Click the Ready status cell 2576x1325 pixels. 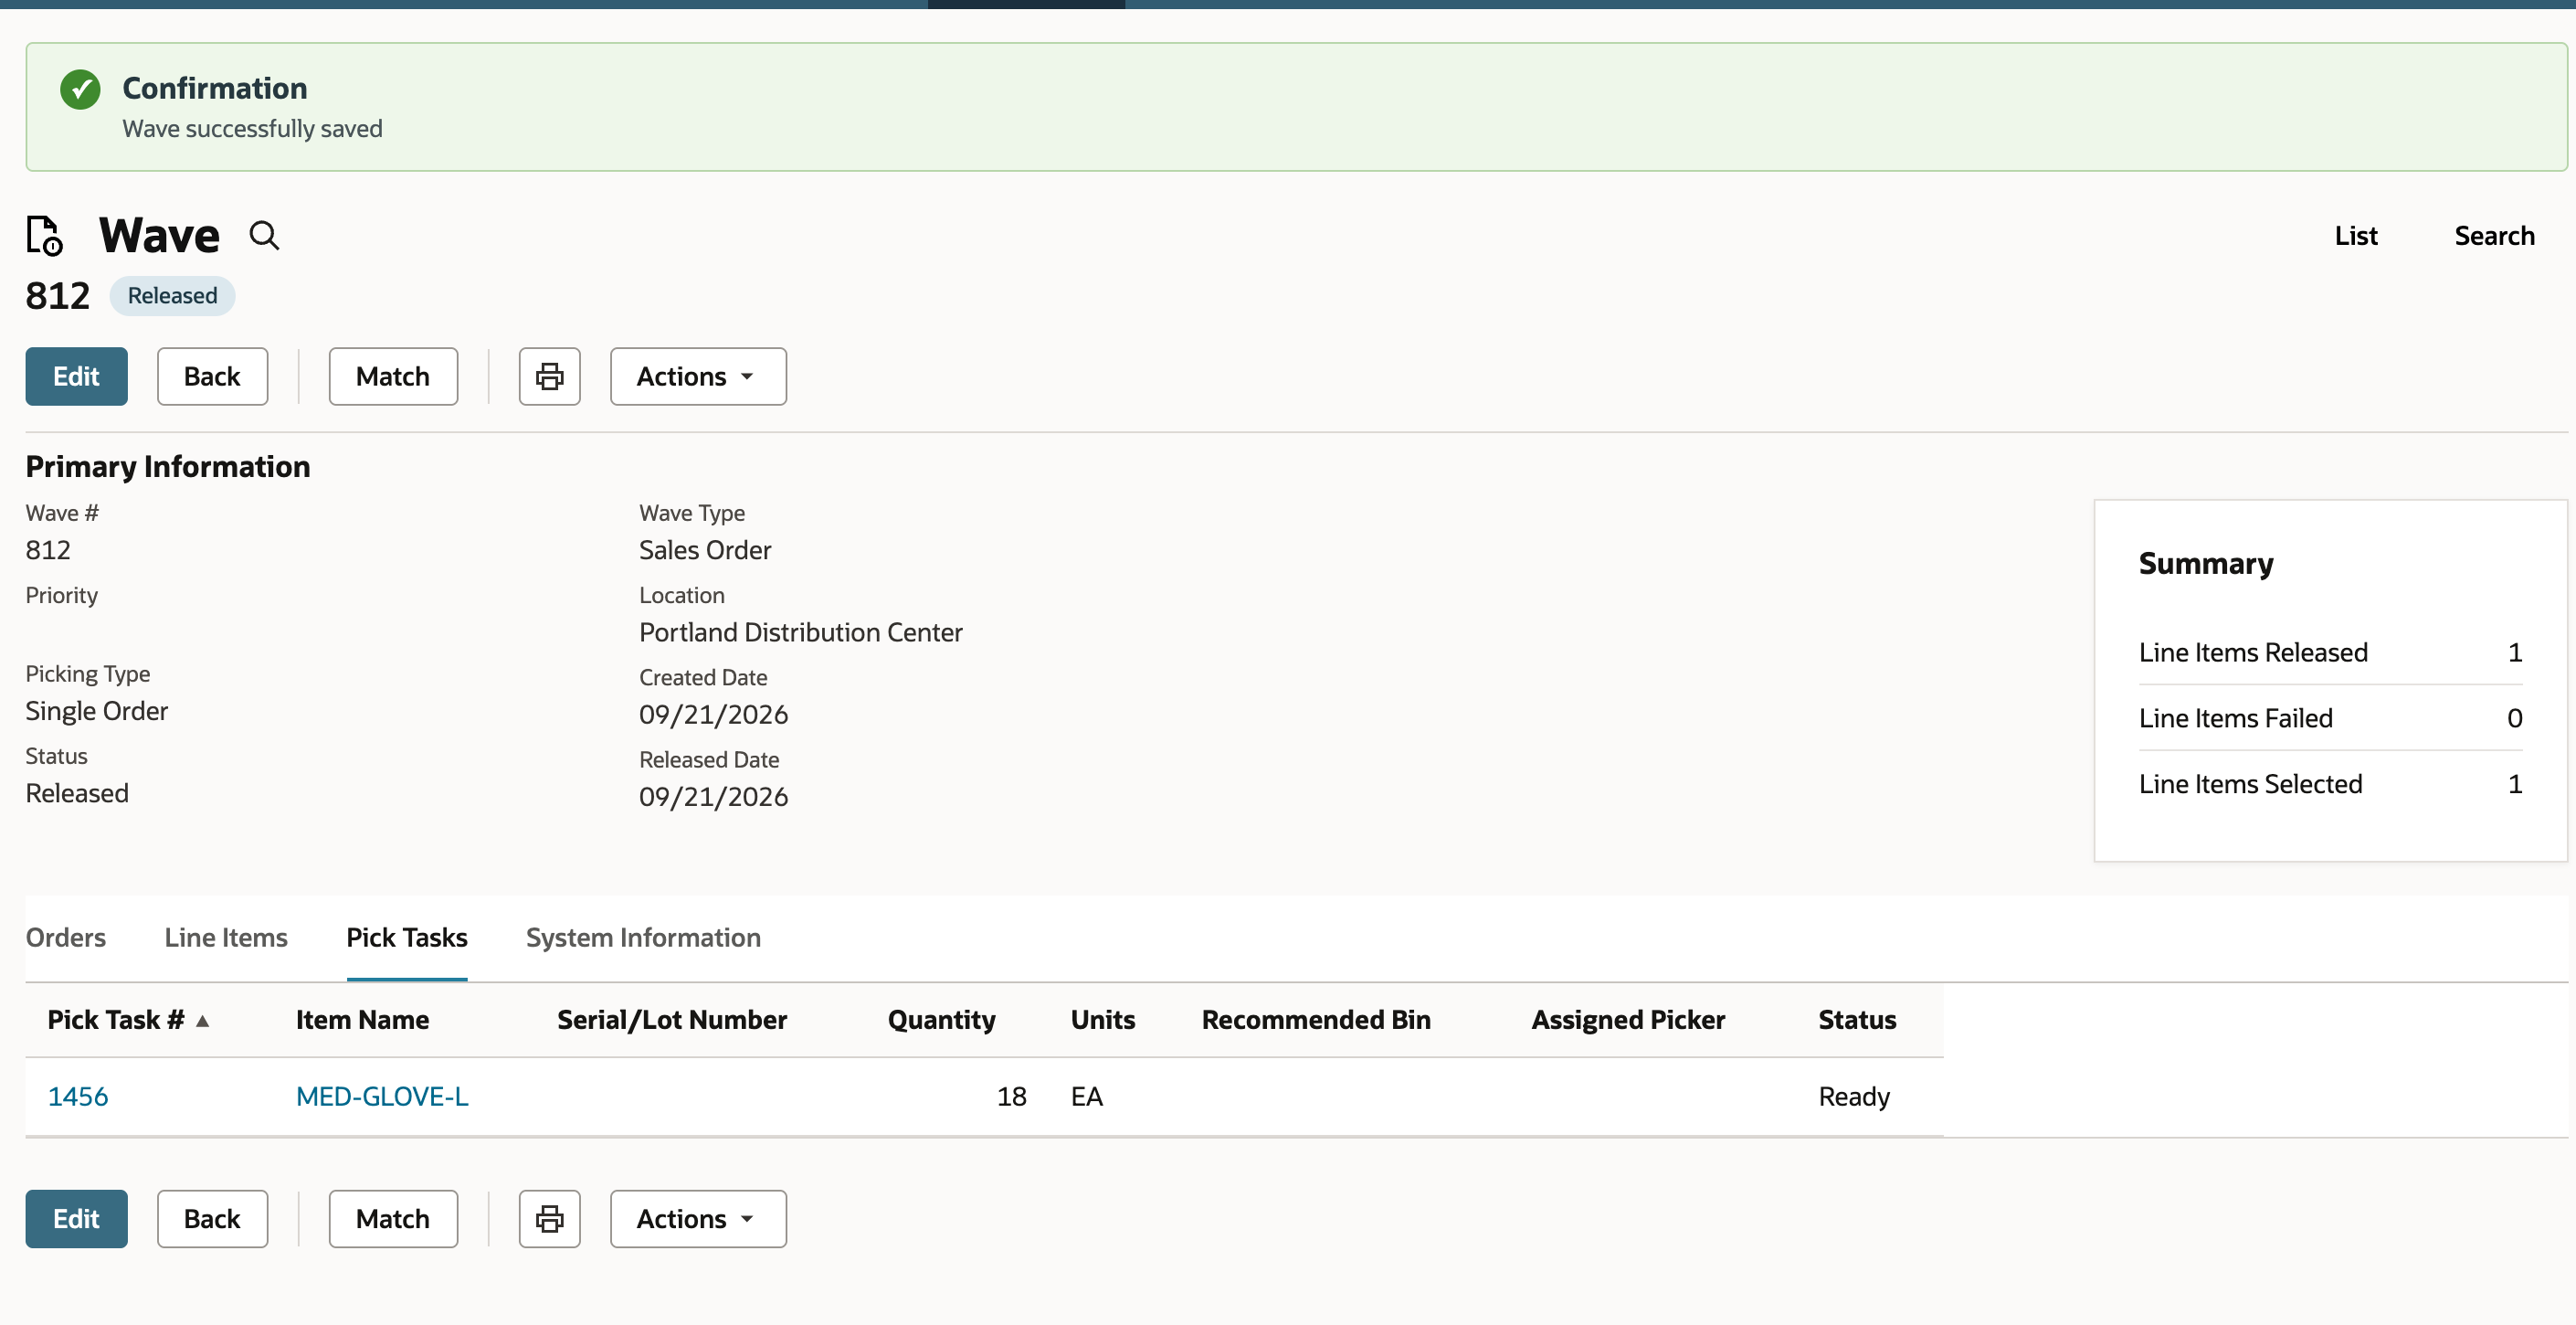pos(1854,1096)
